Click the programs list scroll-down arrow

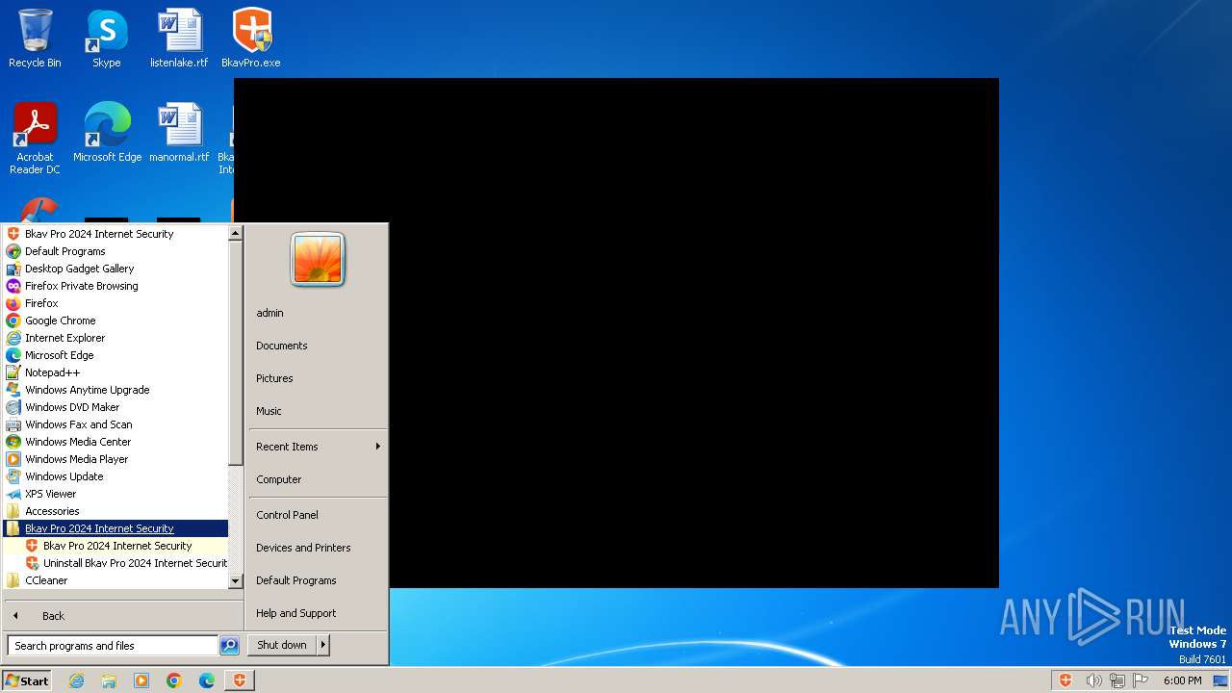tap(236, 581)
